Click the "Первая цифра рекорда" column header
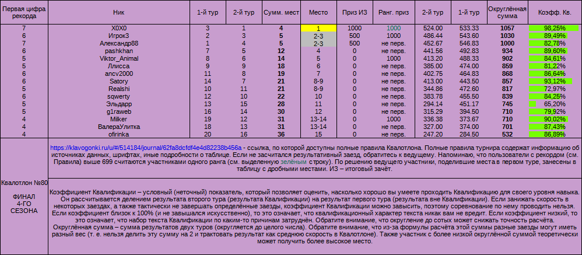 (x=24, y=12)
